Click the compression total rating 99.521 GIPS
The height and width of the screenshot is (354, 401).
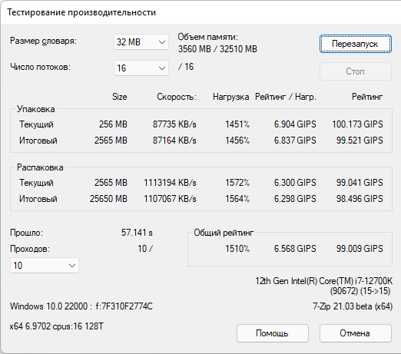[360, 141]
